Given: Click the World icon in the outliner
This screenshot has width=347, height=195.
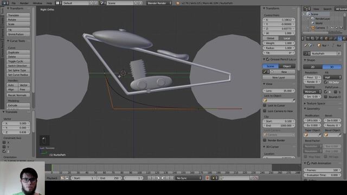Looking at the screenshot, I should (313, 23).
